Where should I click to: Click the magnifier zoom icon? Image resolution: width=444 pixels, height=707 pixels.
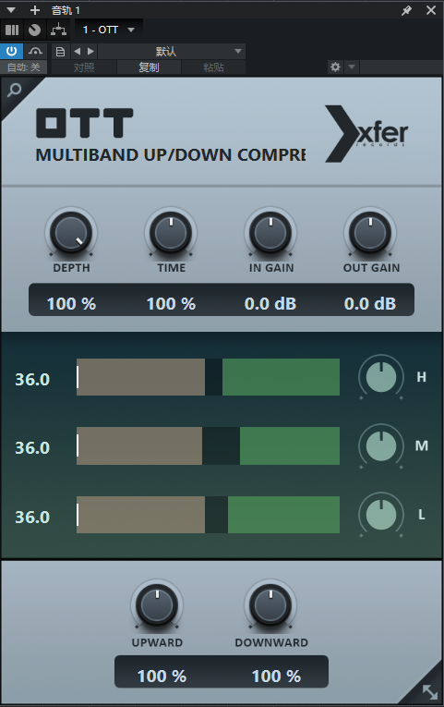(x=15, y=91)
